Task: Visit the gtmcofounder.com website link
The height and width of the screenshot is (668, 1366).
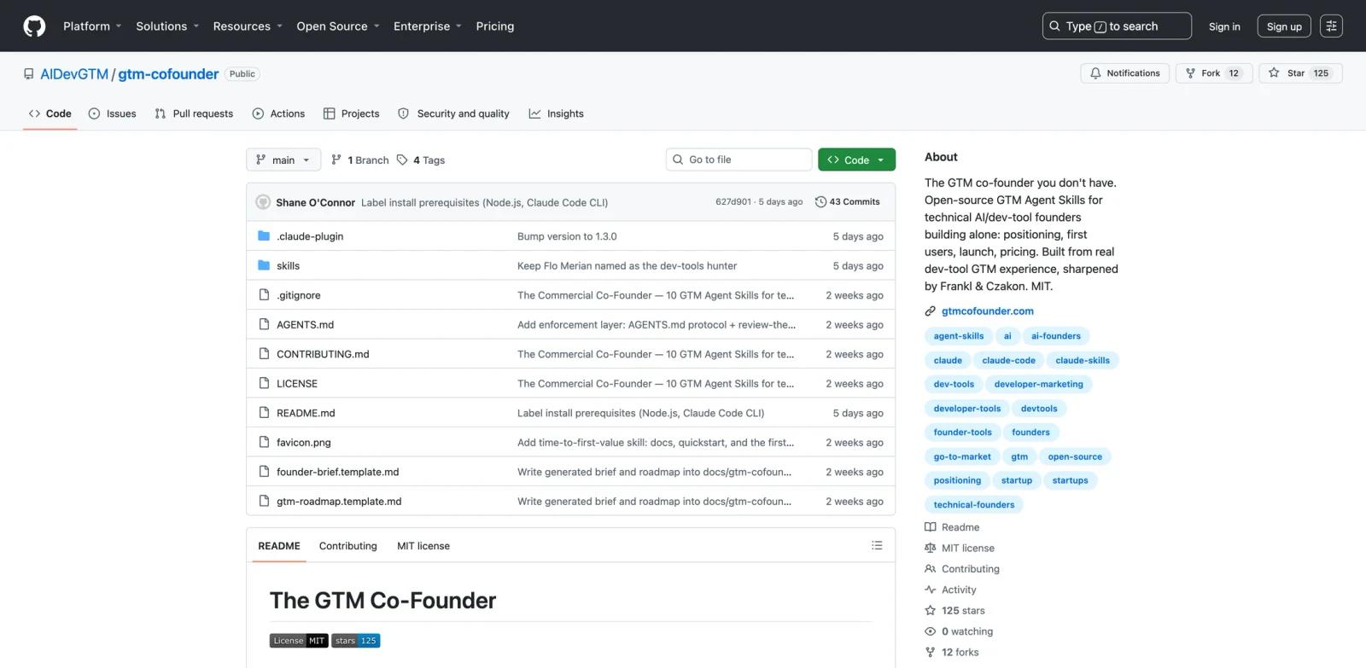Action: pos(987,311)
